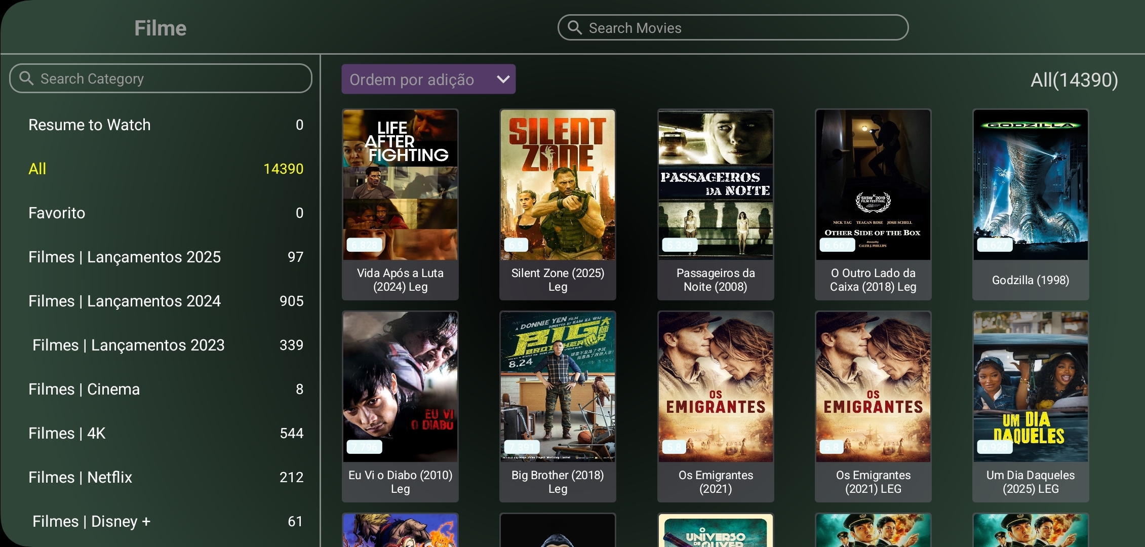Focus the Search Category input field
Image resolution: width=1145 pixels, height=547 pixels.
point(167,79)
